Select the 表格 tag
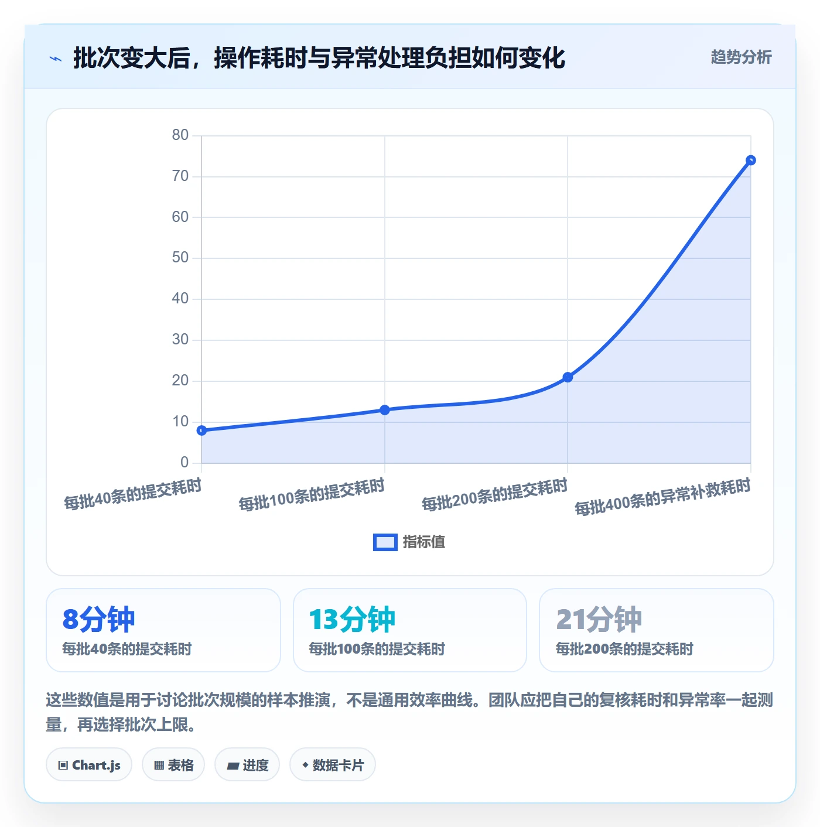Viewport: 820px width, 827px height. tap(173, 764)
